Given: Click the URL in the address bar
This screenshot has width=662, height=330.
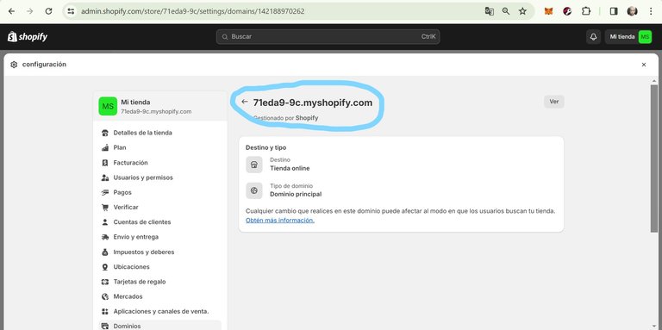Looking at the screenshot, I should click(192, 11).
